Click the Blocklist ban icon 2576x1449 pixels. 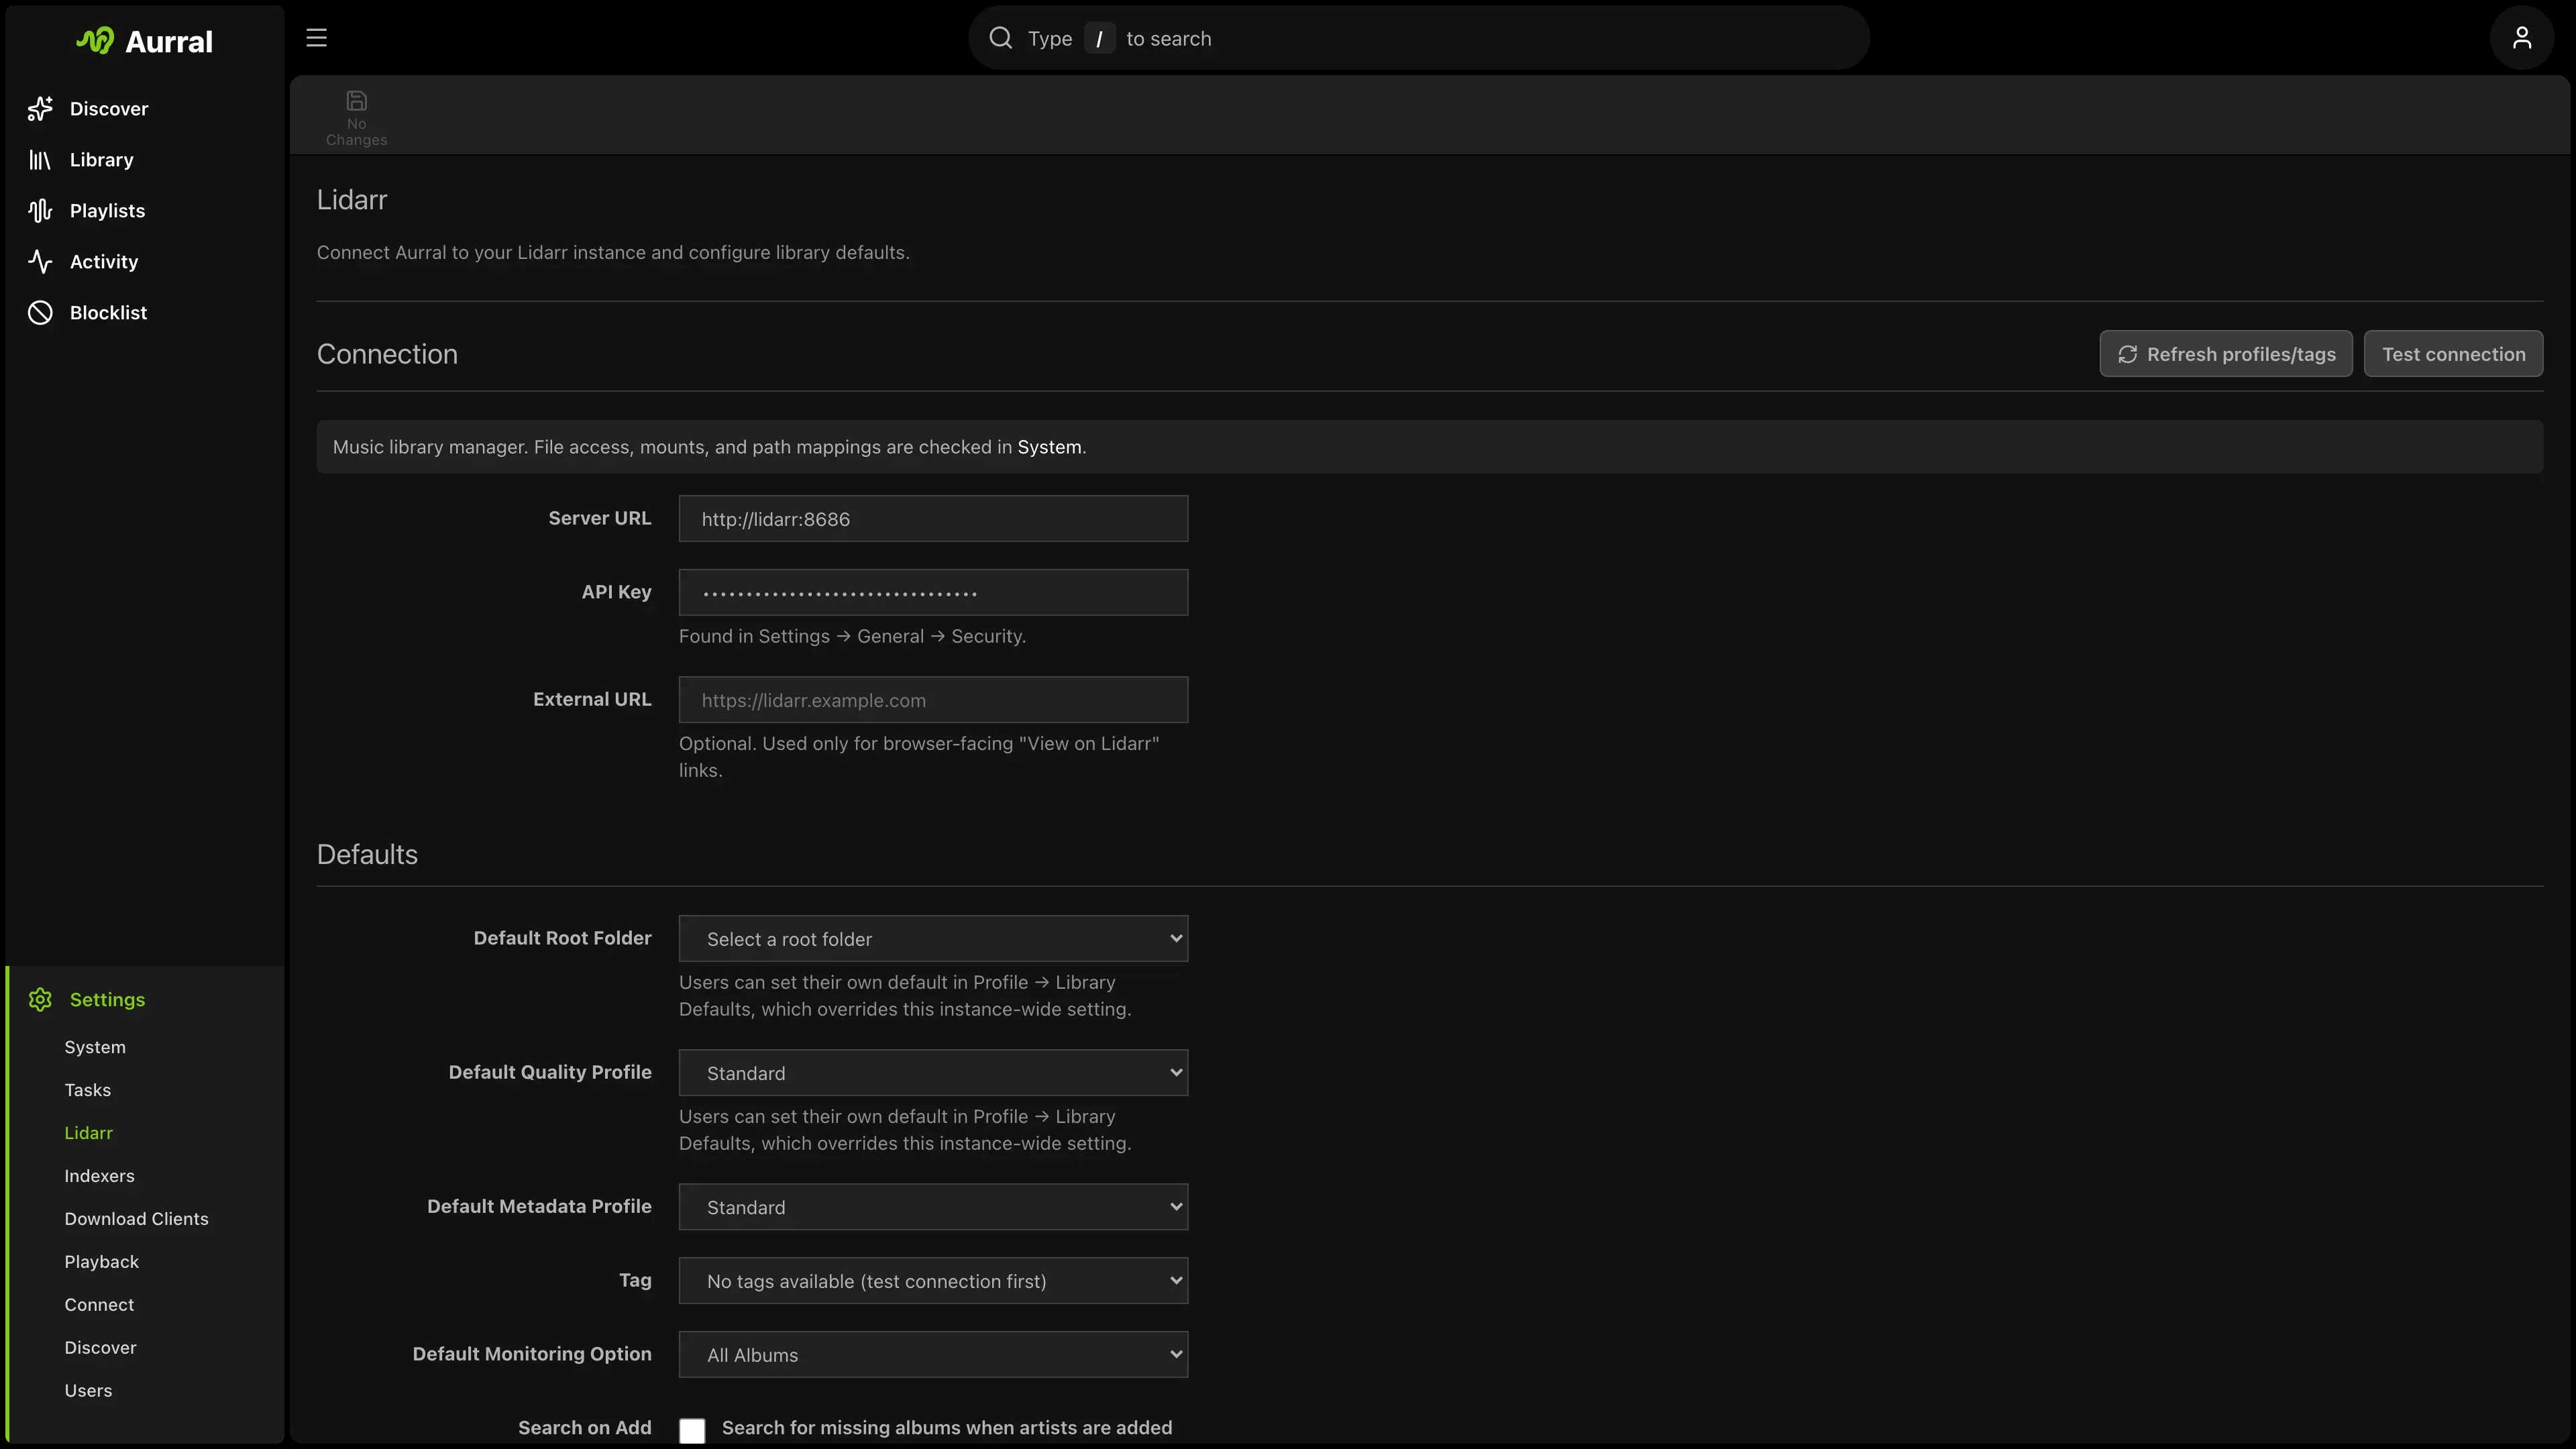coord(40,312)
